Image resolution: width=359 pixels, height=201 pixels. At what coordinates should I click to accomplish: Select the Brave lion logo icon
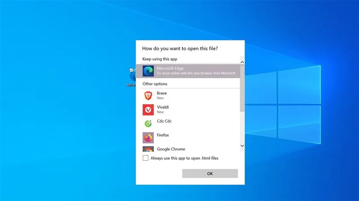click(x=148, y=96)
